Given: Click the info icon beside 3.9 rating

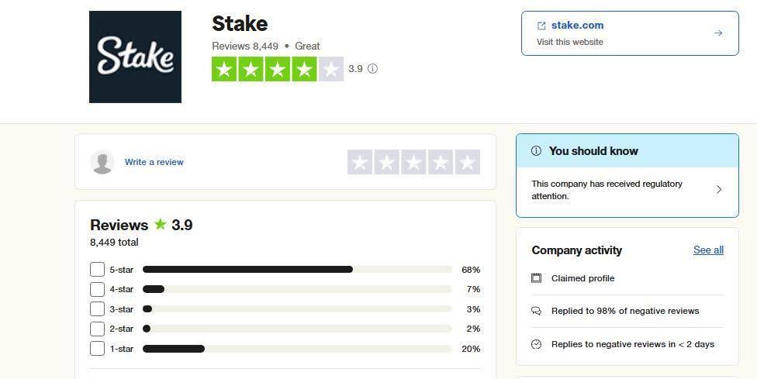Looking at the screenshot, I should click(x=372, y=69).
